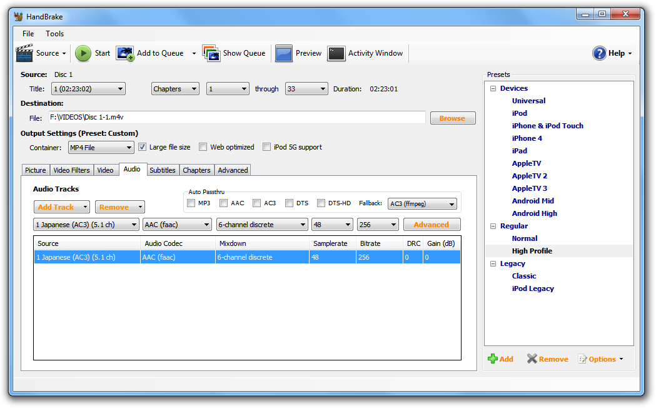This screenshot has width=656, height=408.
Task: Click the Browse button
Action: pyautogui.click(x=453, y=118)
